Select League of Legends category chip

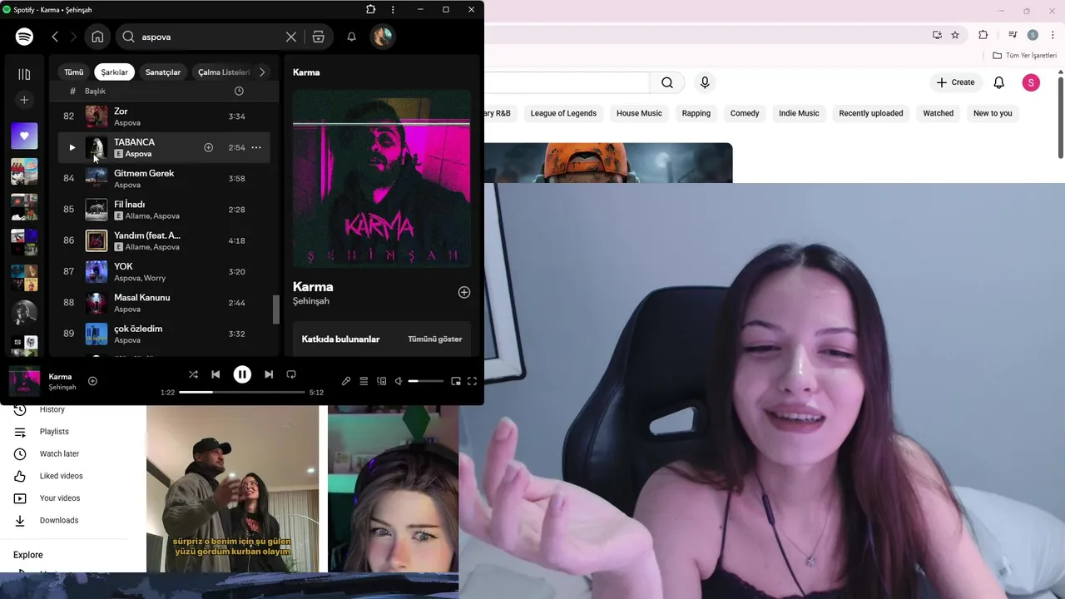click(563, 113)
